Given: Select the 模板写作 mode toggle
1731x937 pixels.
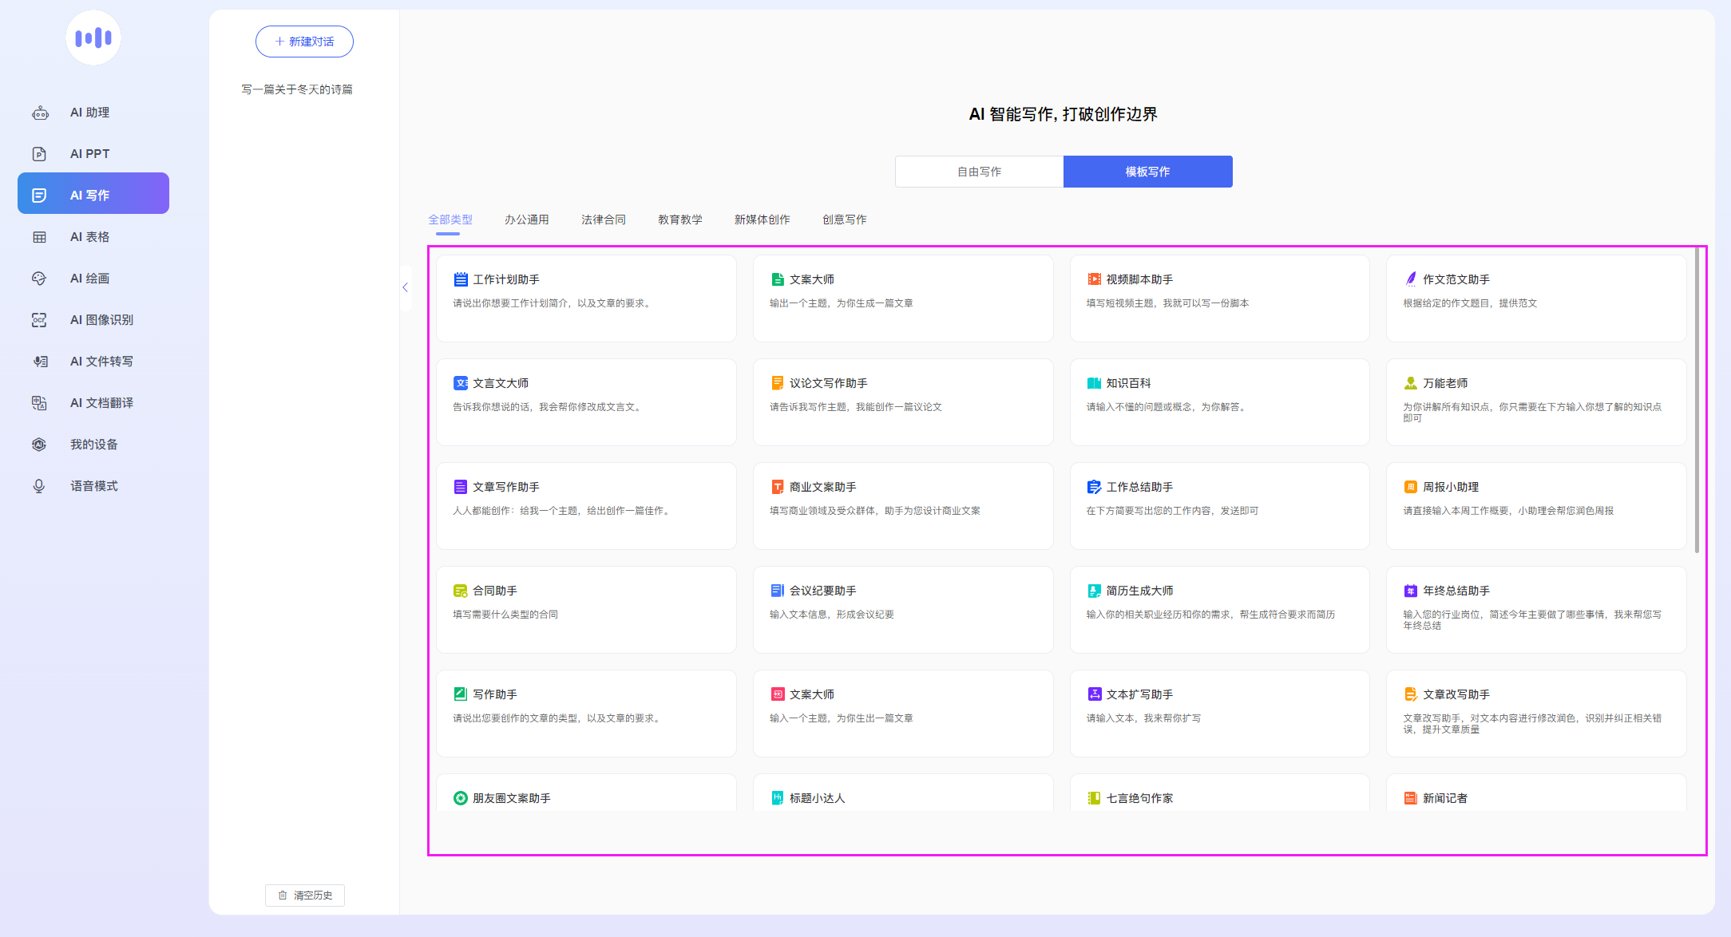Looking at the screenshot, I should tap(1147, 172).
